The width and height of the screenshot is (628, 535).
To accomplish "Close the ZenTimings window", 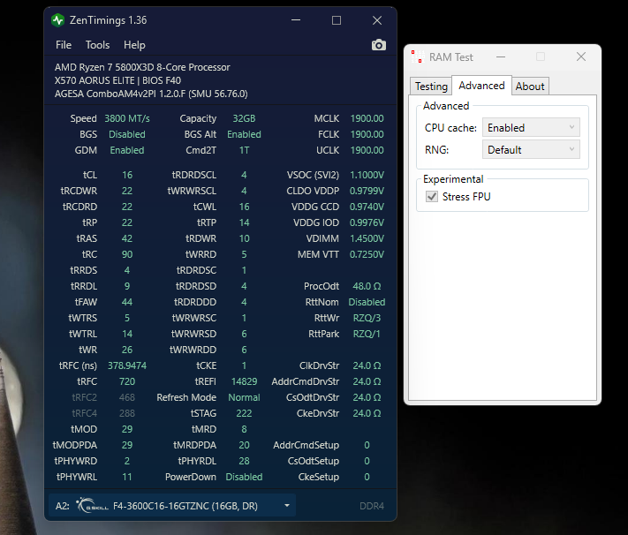I will [x=377, y=20].
